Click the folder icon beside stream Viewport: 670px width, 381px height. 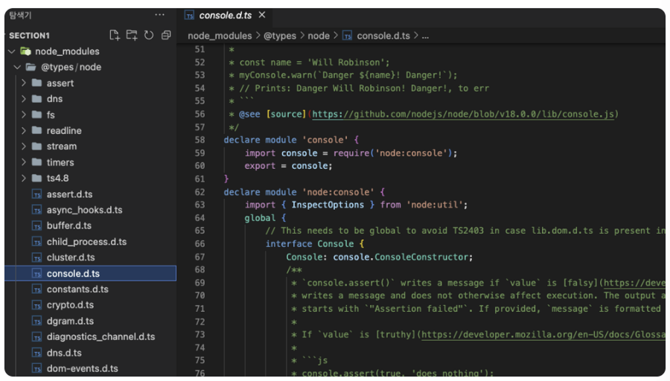click(x=37, y=146)
